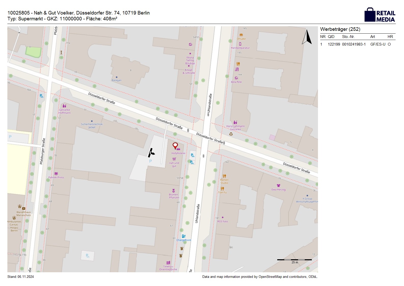Click the Tian Fu restaurant icon
This screenshot has width=404, height=286.
point(222,189)
